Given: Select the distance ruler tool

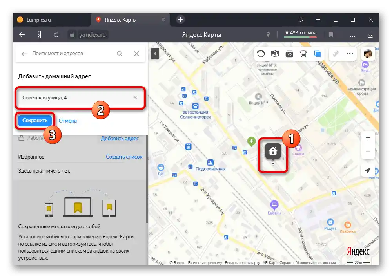Looking at the screenshot, I should click(x=335, y=54).
